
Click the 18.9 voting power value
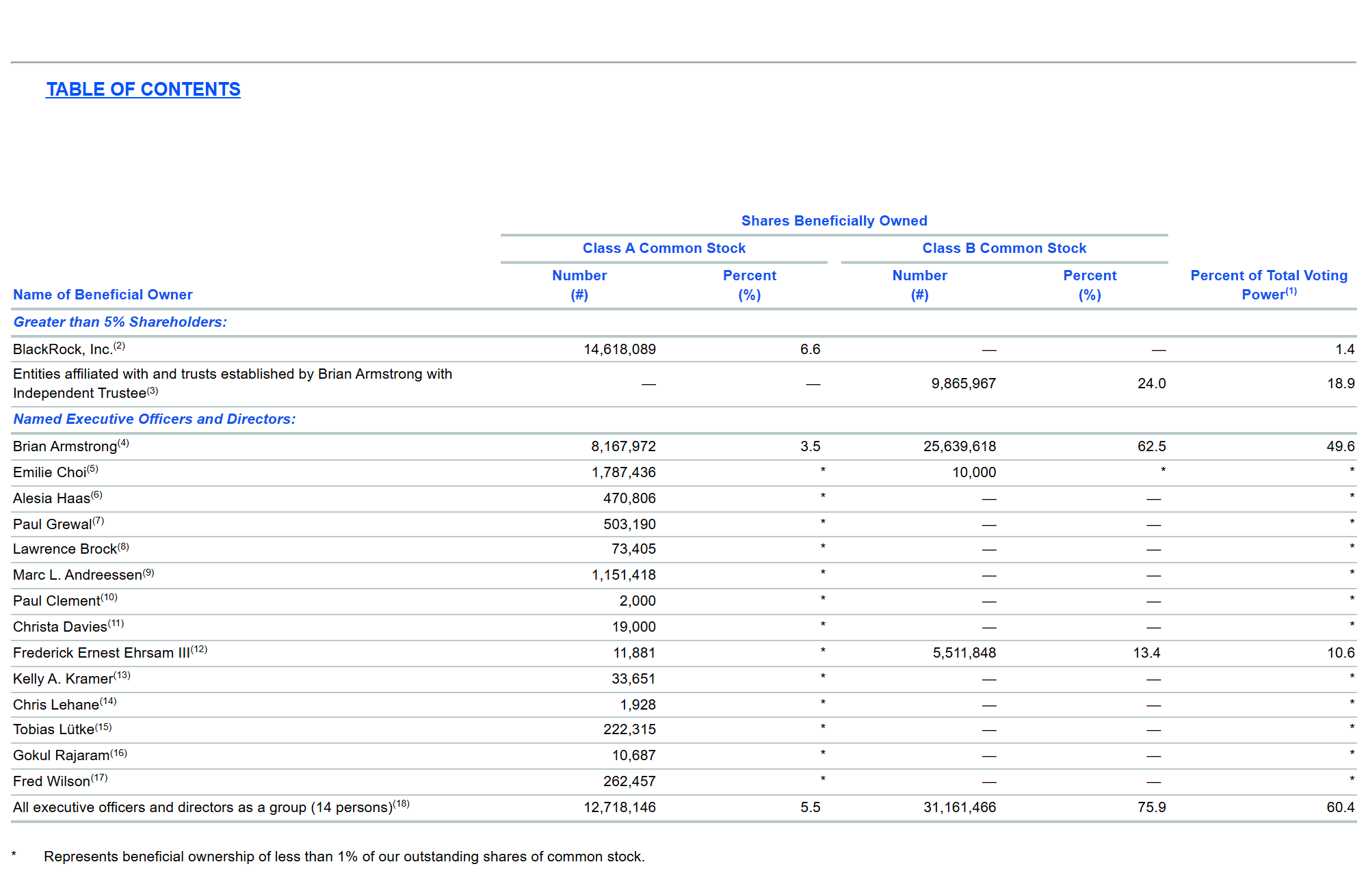(x=1341, y=383)
